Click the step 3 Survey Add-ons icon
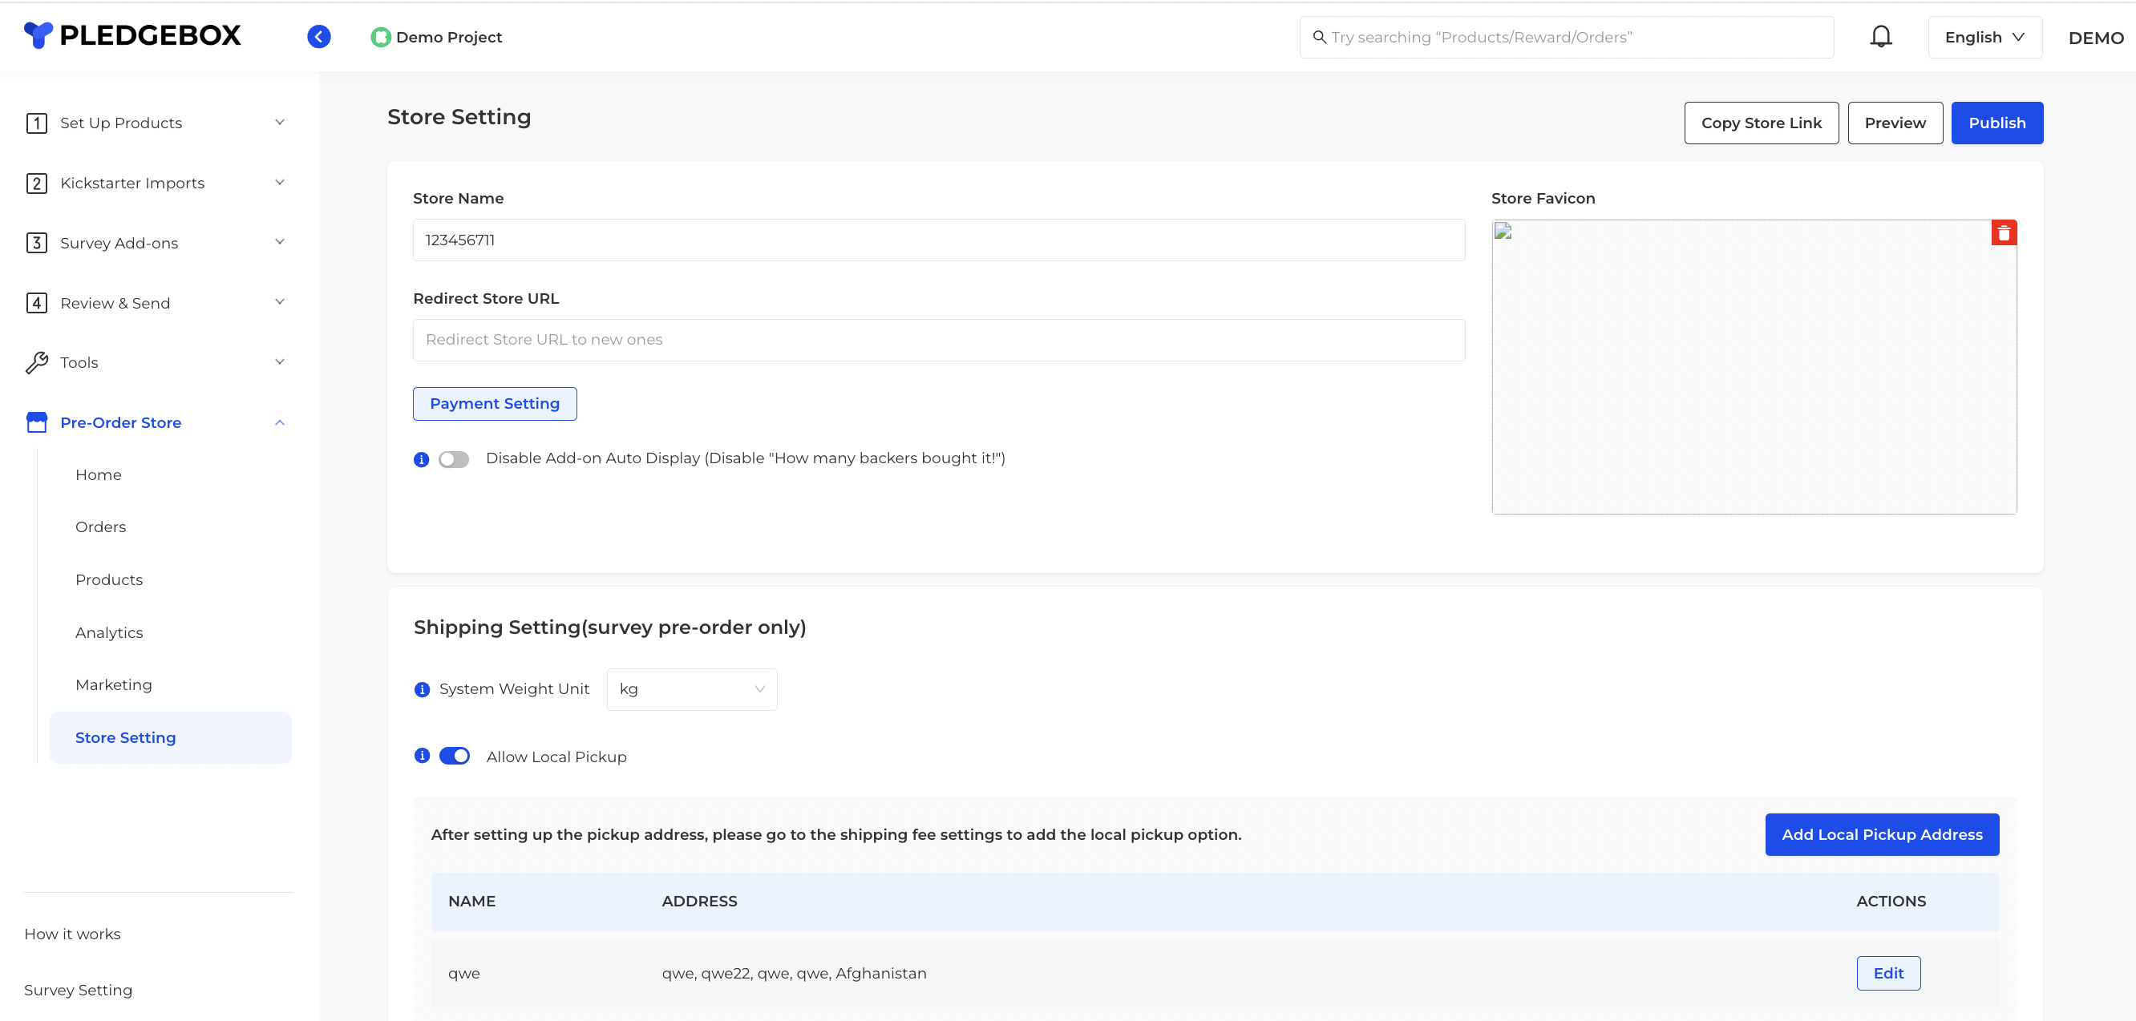2136x1021 pixels. (37, 243)
